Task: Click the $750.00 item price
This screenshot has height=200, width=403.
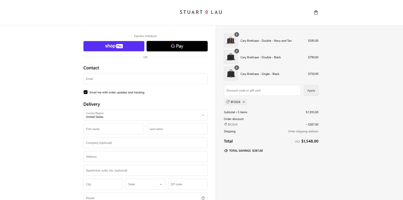Action: tap(313, 74)
